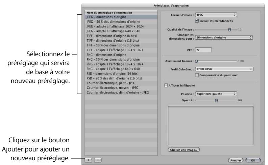268x165 pixels.
Task: Enable Afficher le filigrane checkbox
Action: point(166,85)
